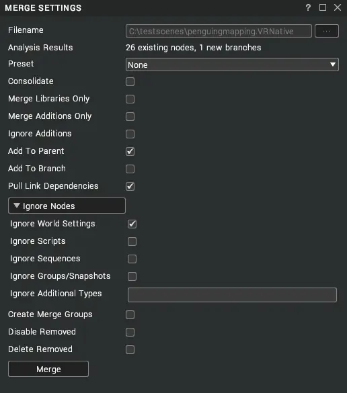Click the Preset dropdown arrow
Viewport: 347px width, 393px height.
[333, 64]
